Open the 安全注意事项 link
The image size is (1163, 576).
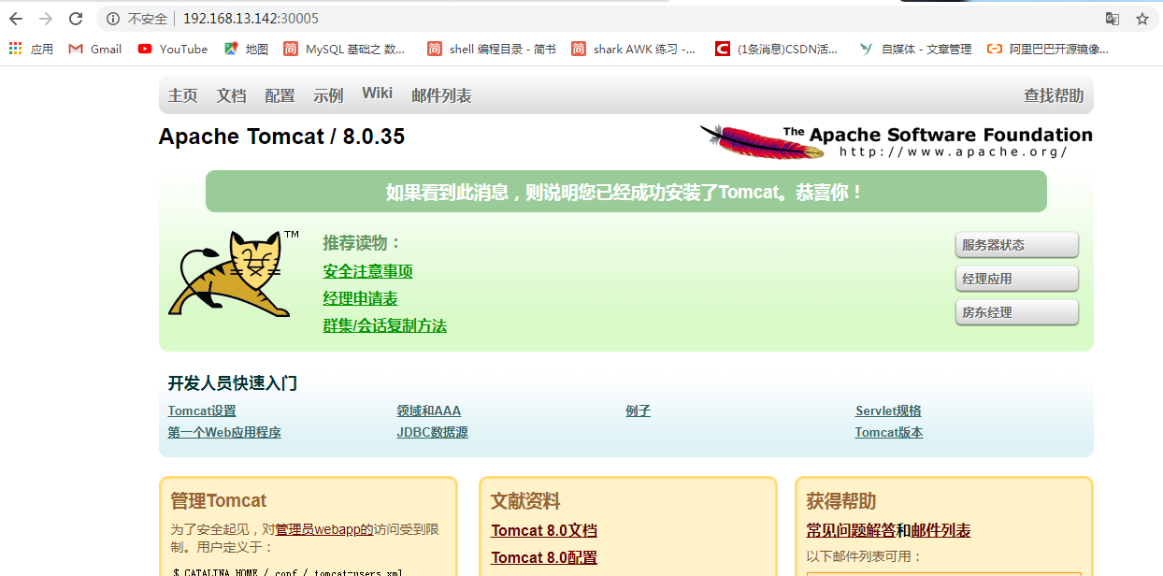367,271
